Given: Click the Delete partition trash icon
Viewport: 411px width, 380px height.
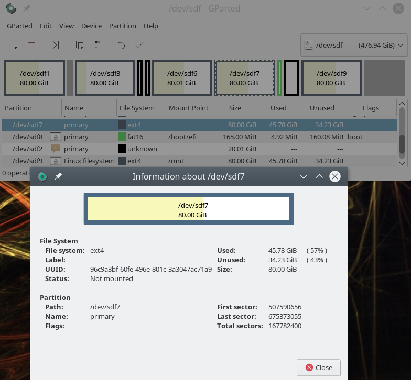Looking at the screenshot, I should [x=31, y=45].
